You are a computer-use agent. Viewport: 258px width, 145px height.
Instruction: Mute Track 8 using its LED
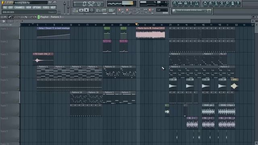point(18,127)
